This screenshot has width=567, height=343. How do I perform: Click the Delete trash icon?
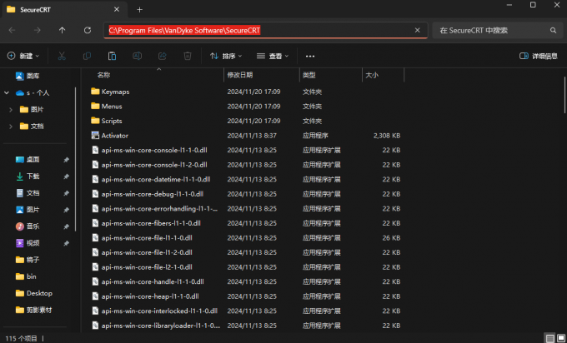click(x=188, y=56)
